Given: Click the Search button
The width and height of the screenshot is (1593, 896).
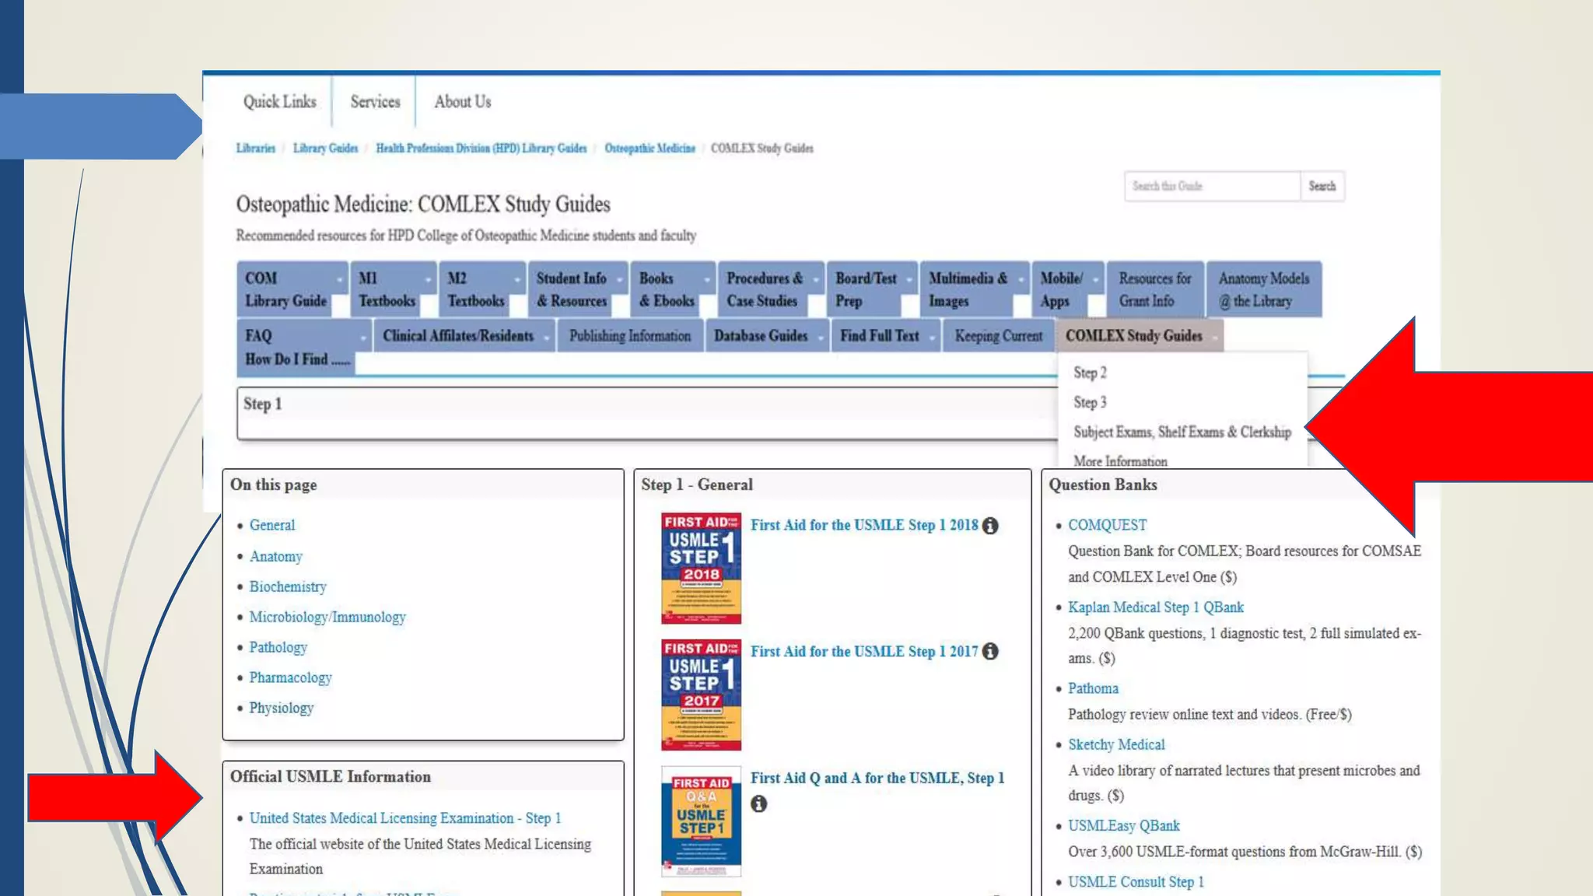Looking at the screenshot, I should coord(1322,187).
